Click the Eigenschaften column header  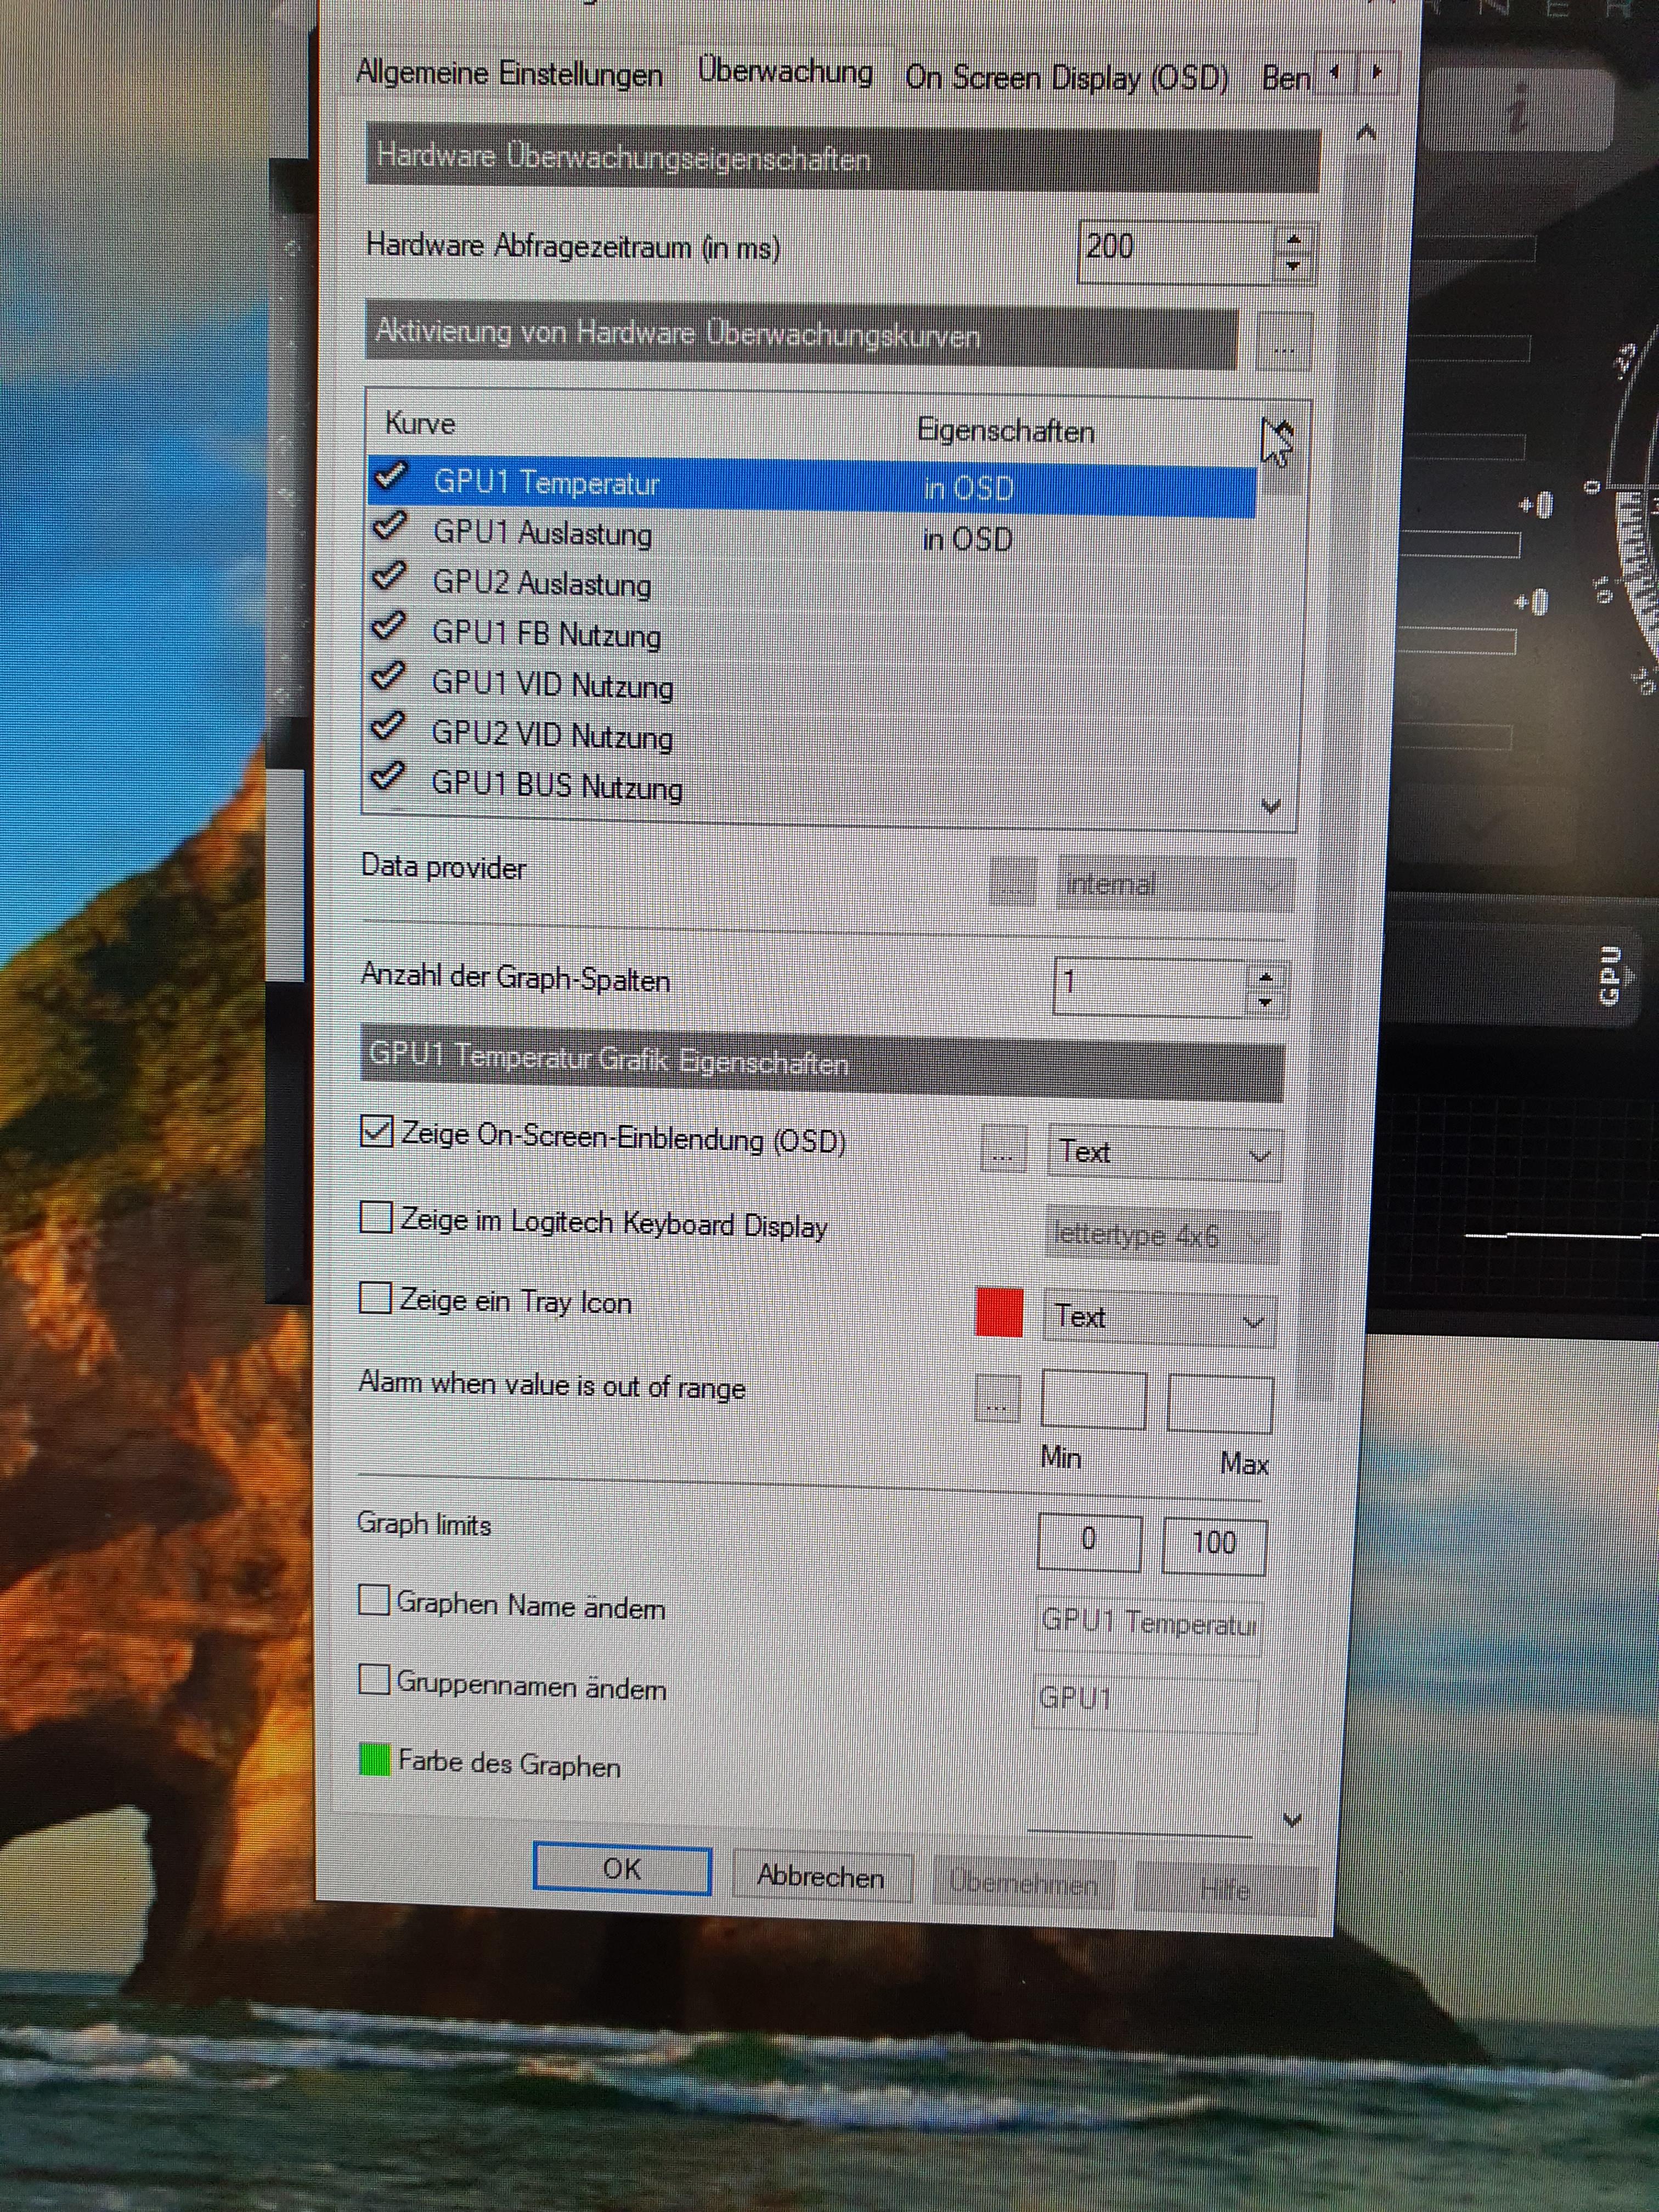(x=1005, y=431)
